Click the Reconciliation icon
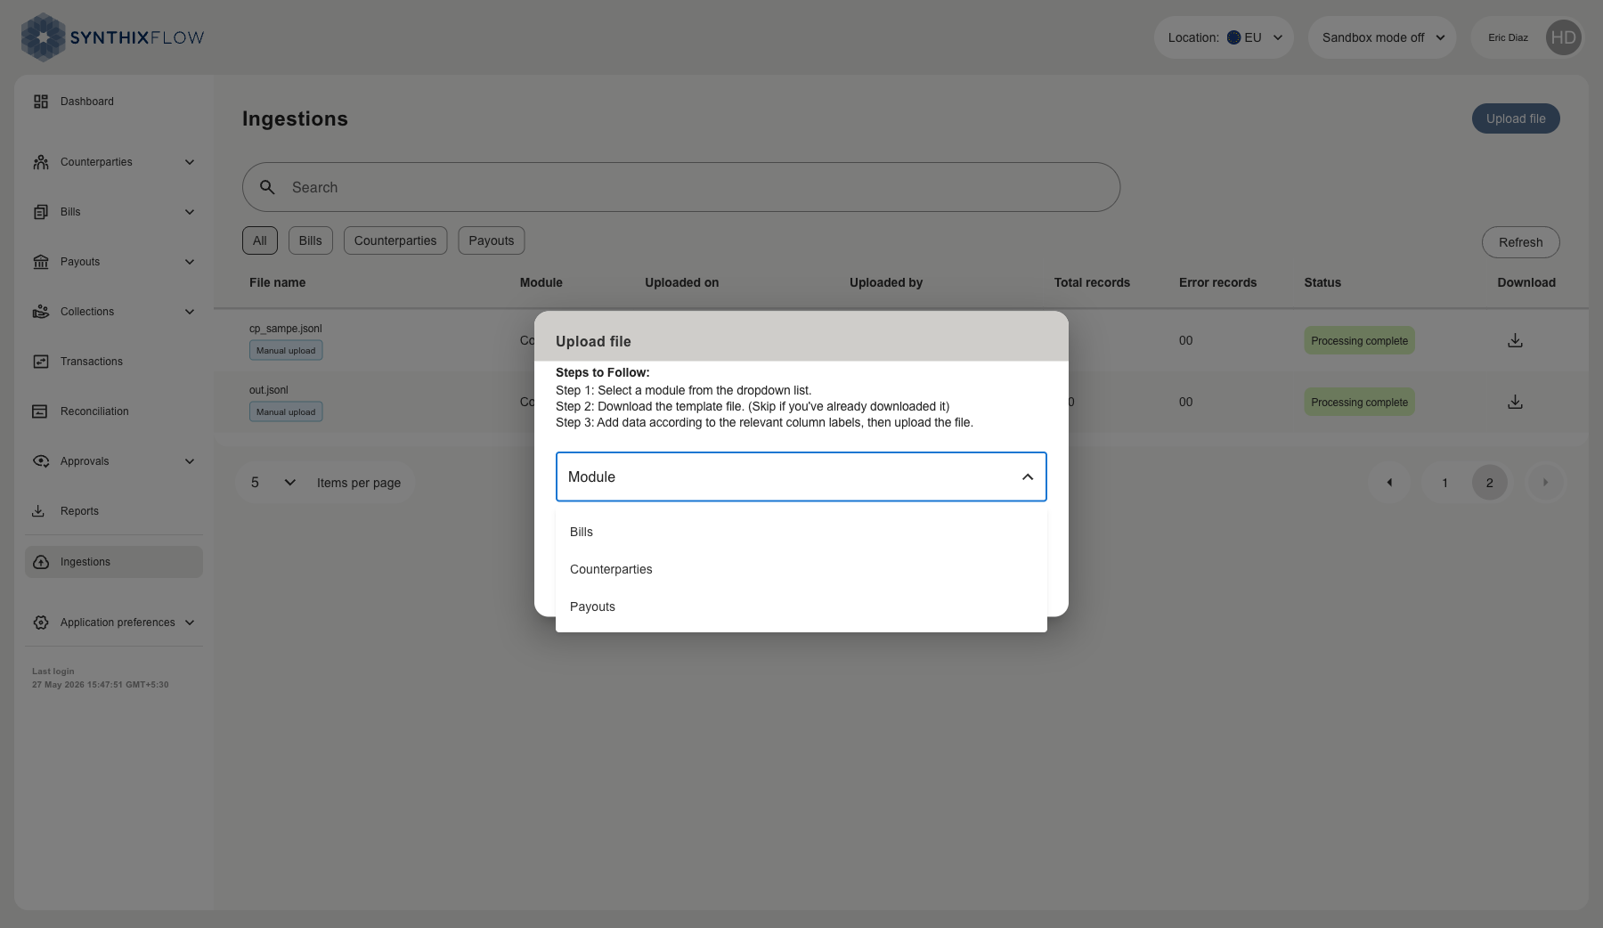1603x928 pixels. pyautogui.click(x=40, y=411)
